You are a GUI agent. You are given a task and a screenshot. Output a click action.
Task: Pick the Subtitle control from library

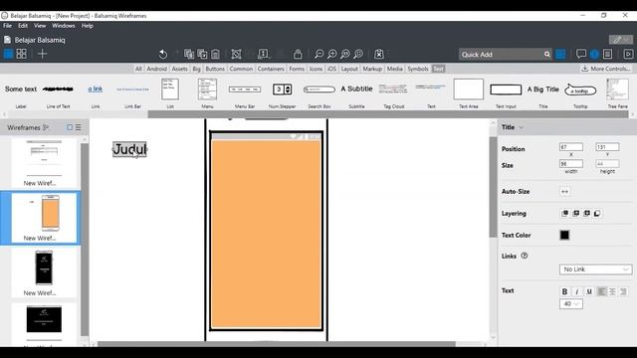pos(356,89)
